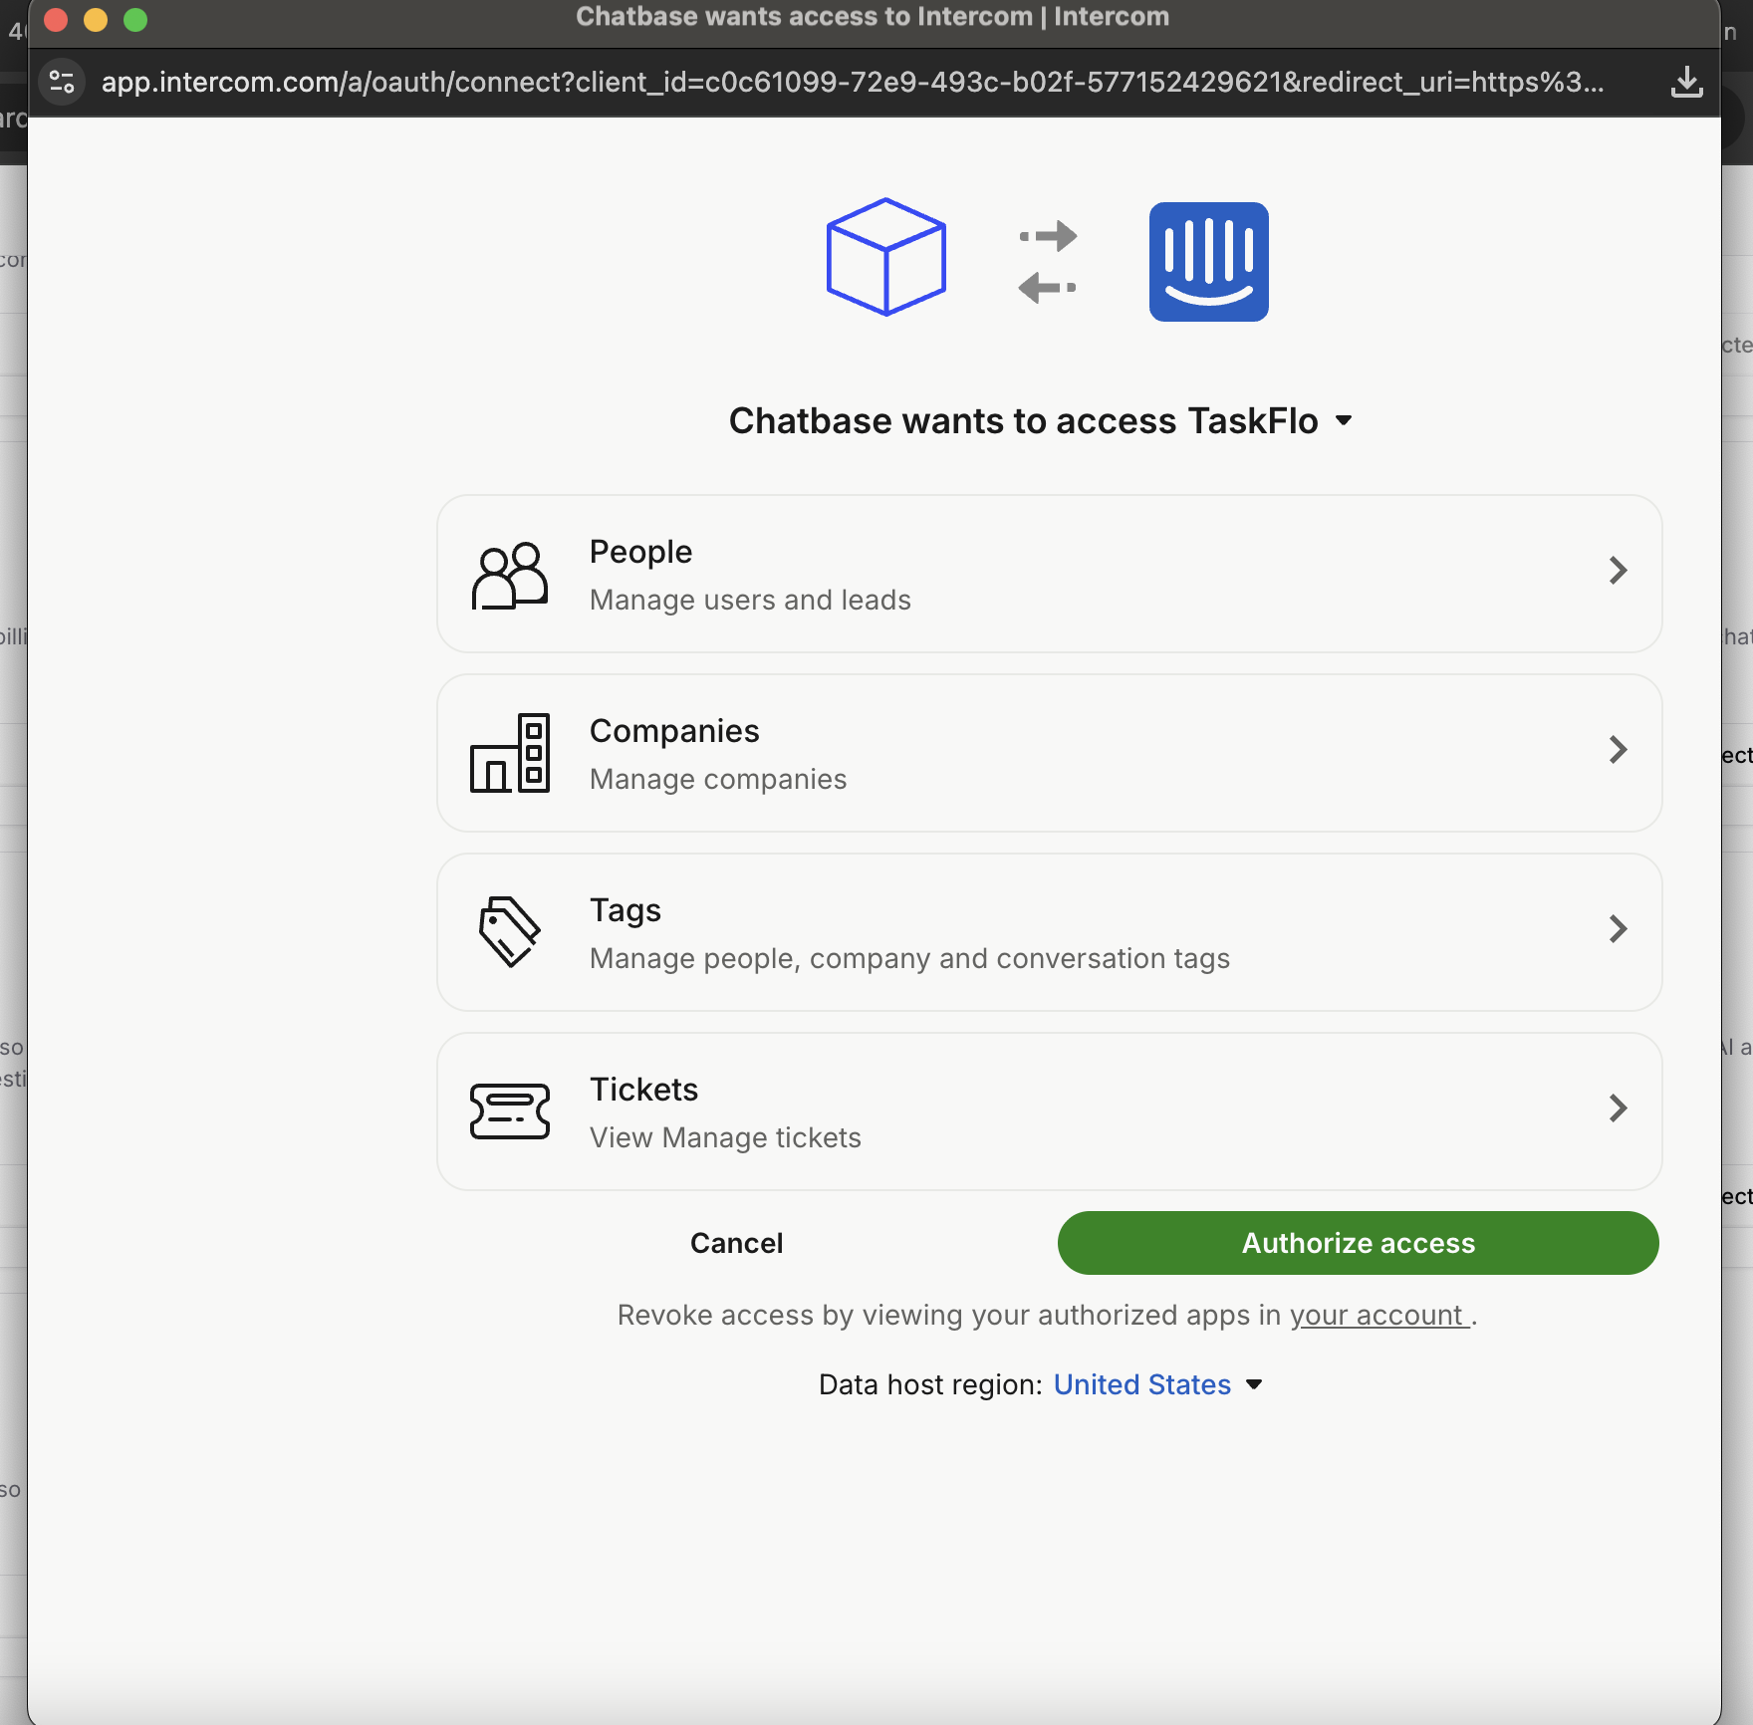Click the Intercom logo icon

point(1208,261)
